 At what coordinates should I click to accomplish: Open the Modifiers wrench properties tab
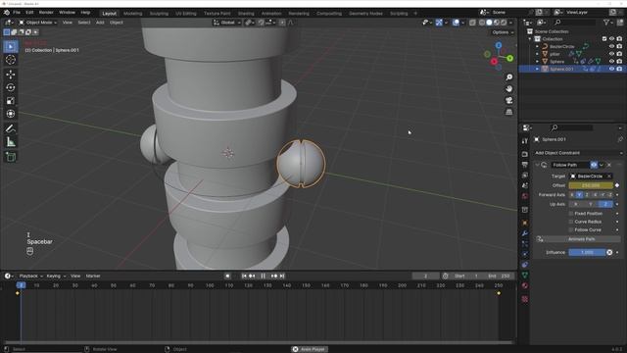click(525, 233)
